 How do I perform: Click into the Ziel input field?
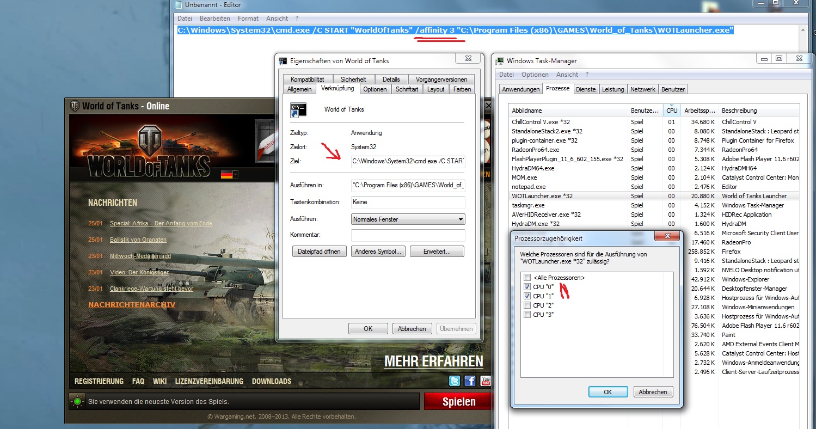[x=408, y=161]
